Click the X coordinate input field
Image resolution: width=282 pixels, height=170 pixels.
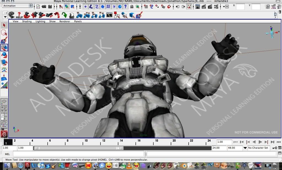tap(240, 7)
